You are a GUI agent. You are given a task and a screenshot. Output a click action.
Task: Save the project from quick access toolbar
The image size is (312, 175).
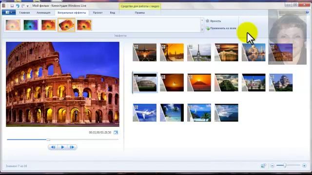12,6
